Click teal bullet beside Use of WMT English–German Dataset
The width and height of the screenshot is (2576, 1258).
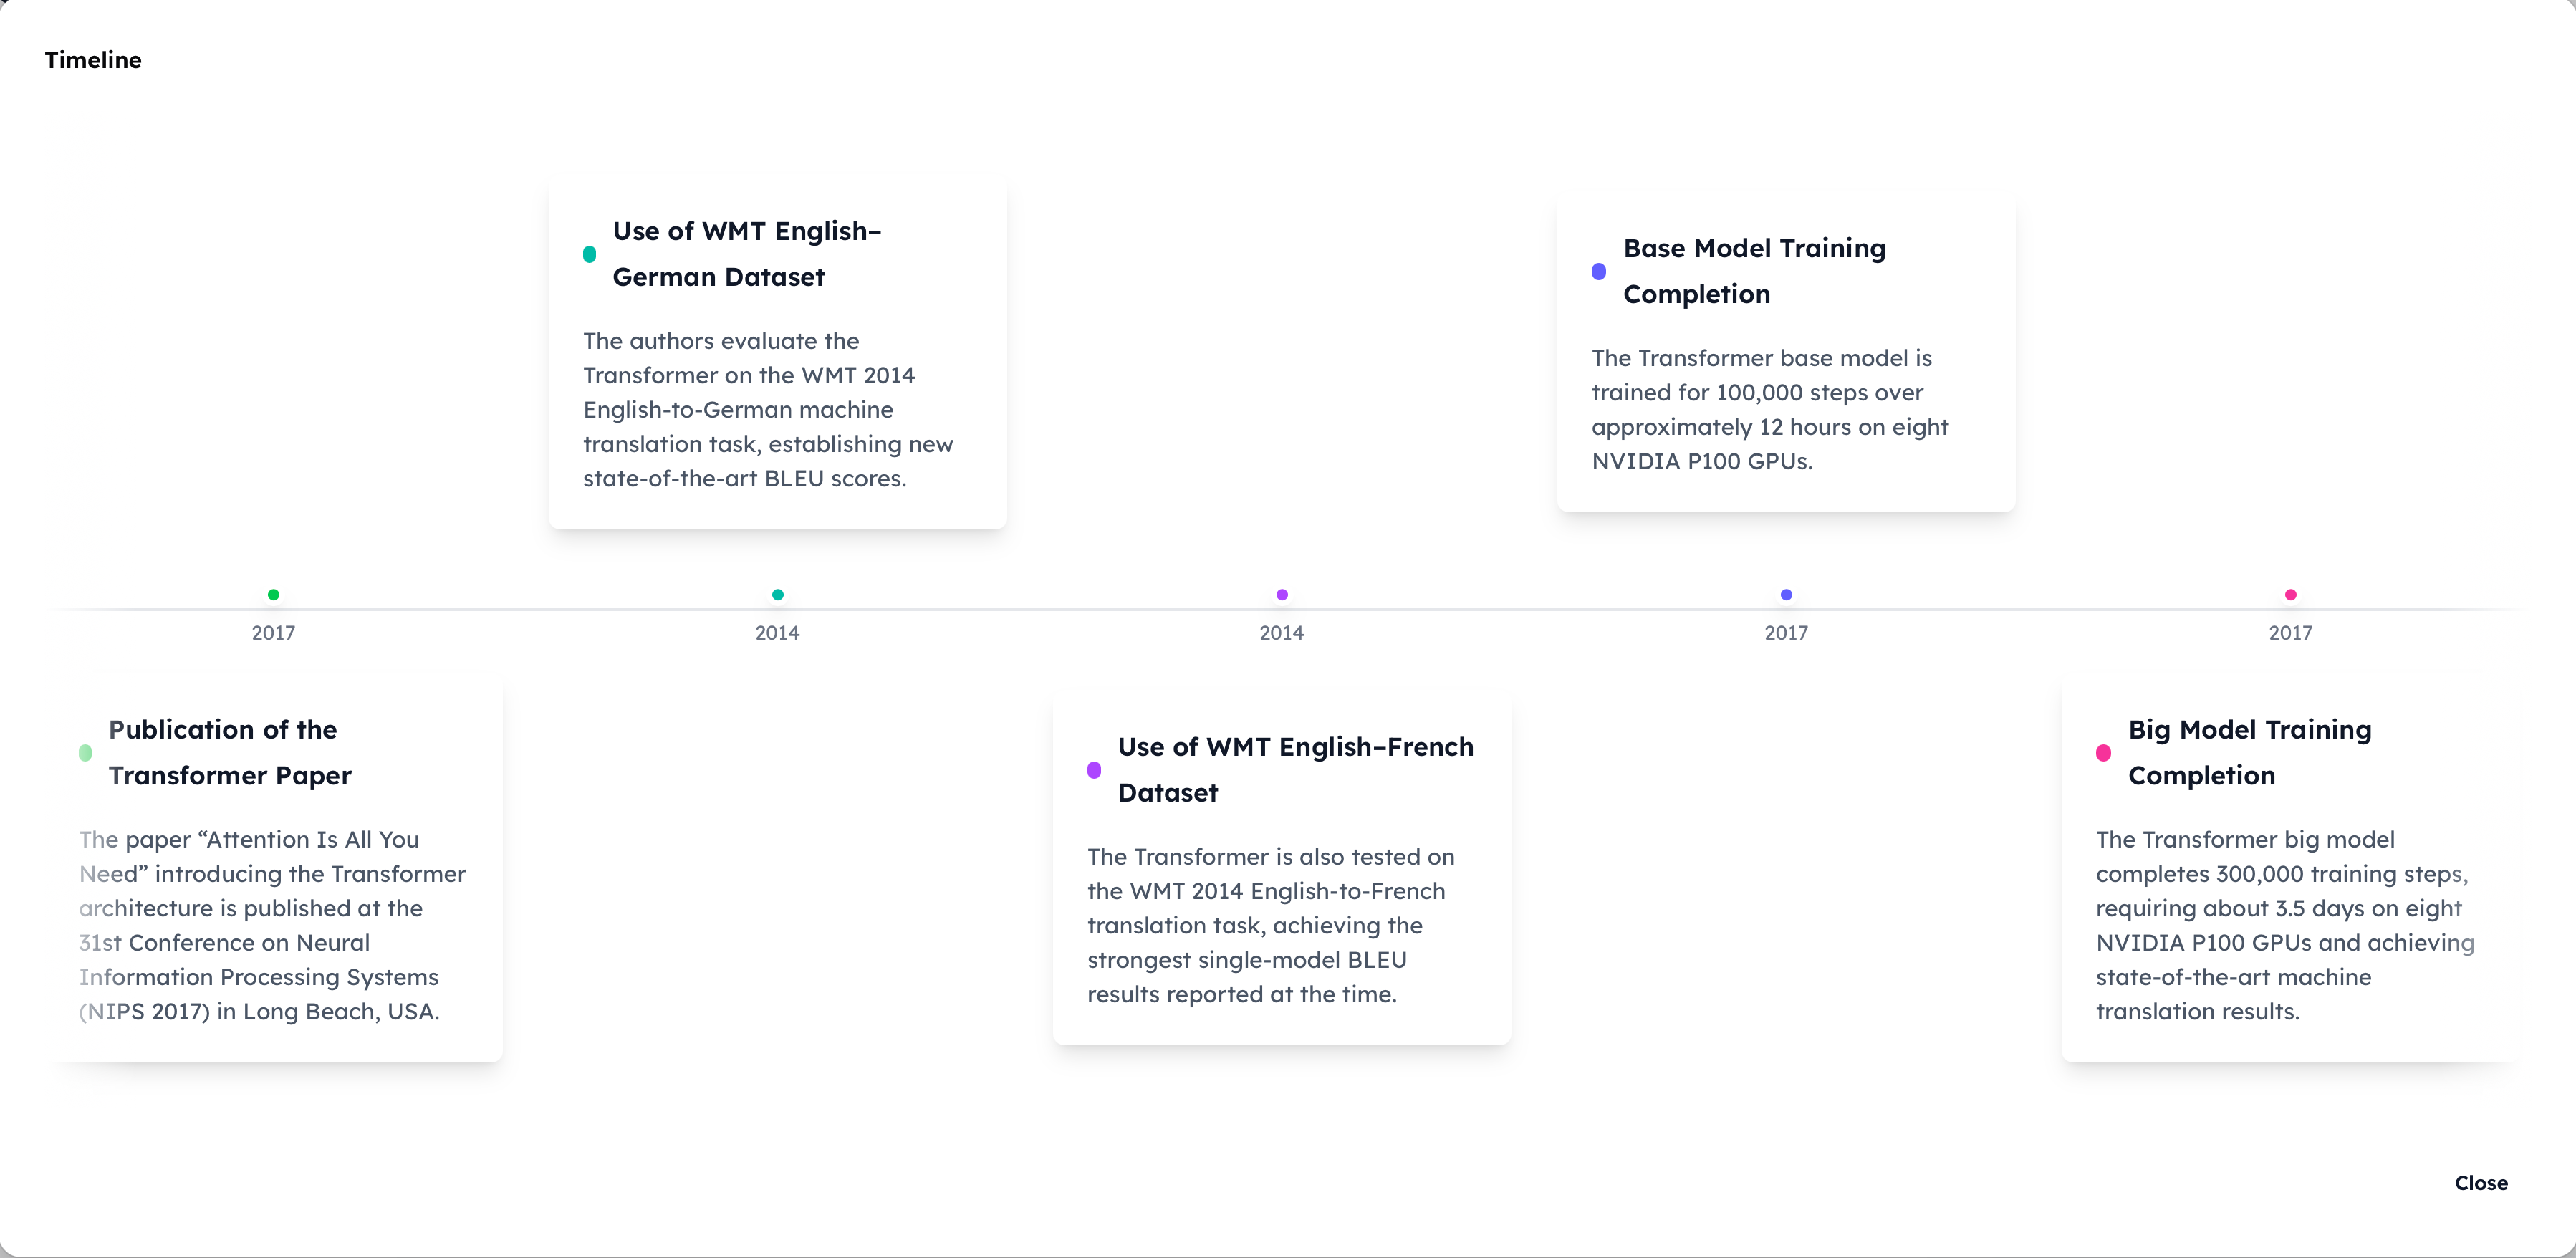(590, 254)
